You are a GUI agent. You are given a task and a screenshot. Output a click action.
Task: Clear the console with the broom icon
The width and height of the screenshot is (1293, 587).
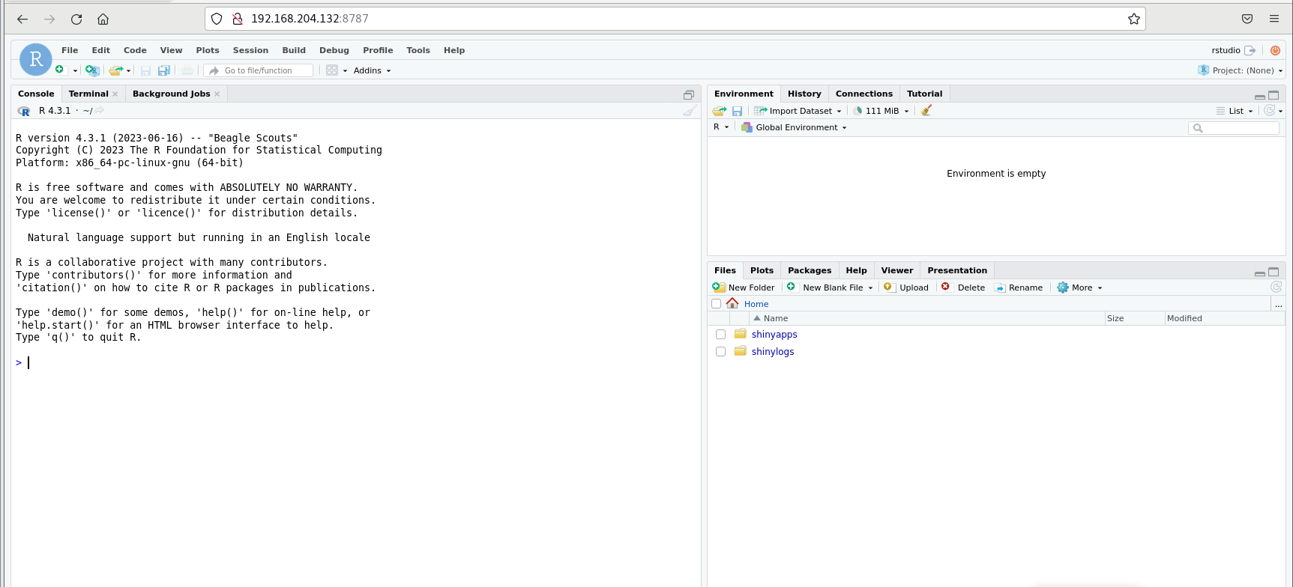coord(690,111)
